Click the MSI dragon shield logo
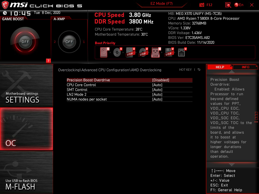259x194 pixels. (5, 5)
